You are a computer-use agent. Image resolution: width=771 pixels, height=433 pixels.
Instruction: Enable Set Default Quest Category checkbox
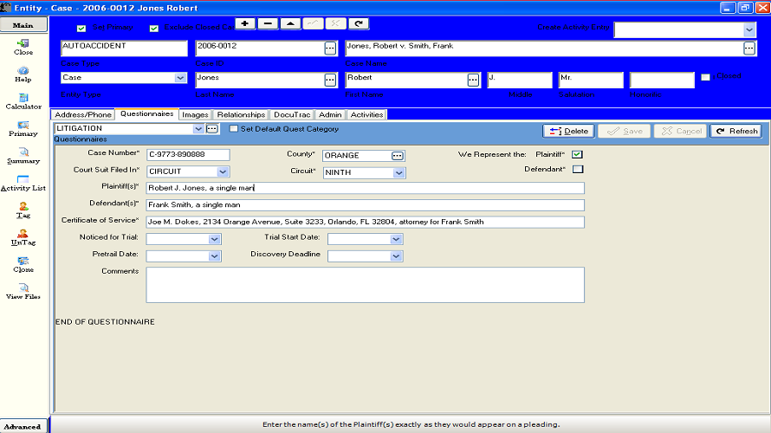[x=234, y=129]
